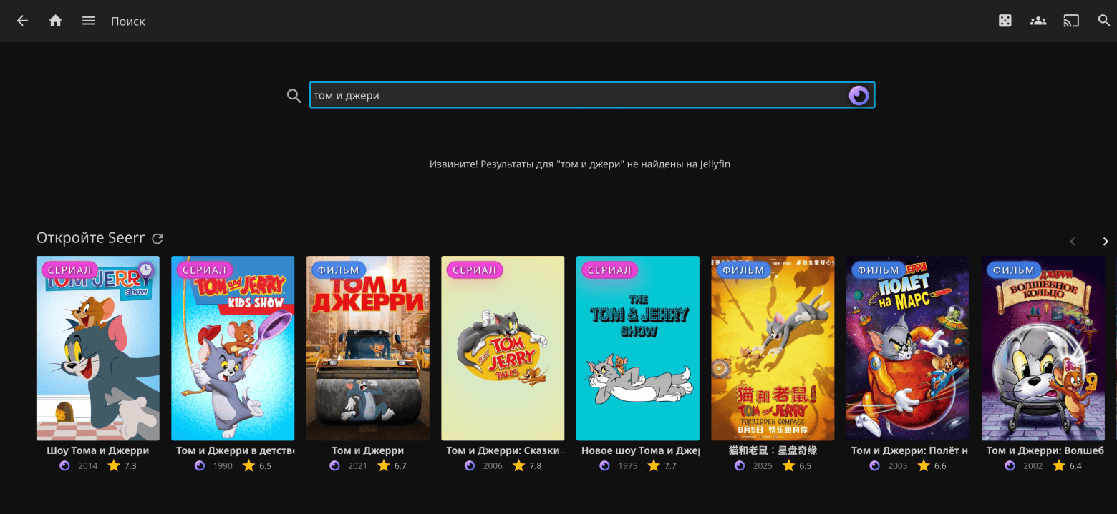The width and height of the screenshot is (1117, 514).
Task: Click the Поиск page title
Action: point(128,21)
